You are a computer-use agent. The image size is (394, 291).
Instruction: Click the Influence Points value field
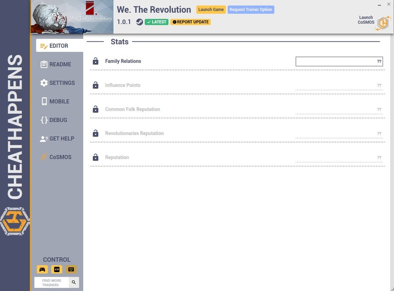[339, 85]
